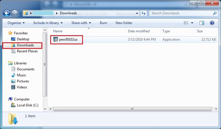Expand the view options dropdown arrow
221x129 pixels.
192,23
